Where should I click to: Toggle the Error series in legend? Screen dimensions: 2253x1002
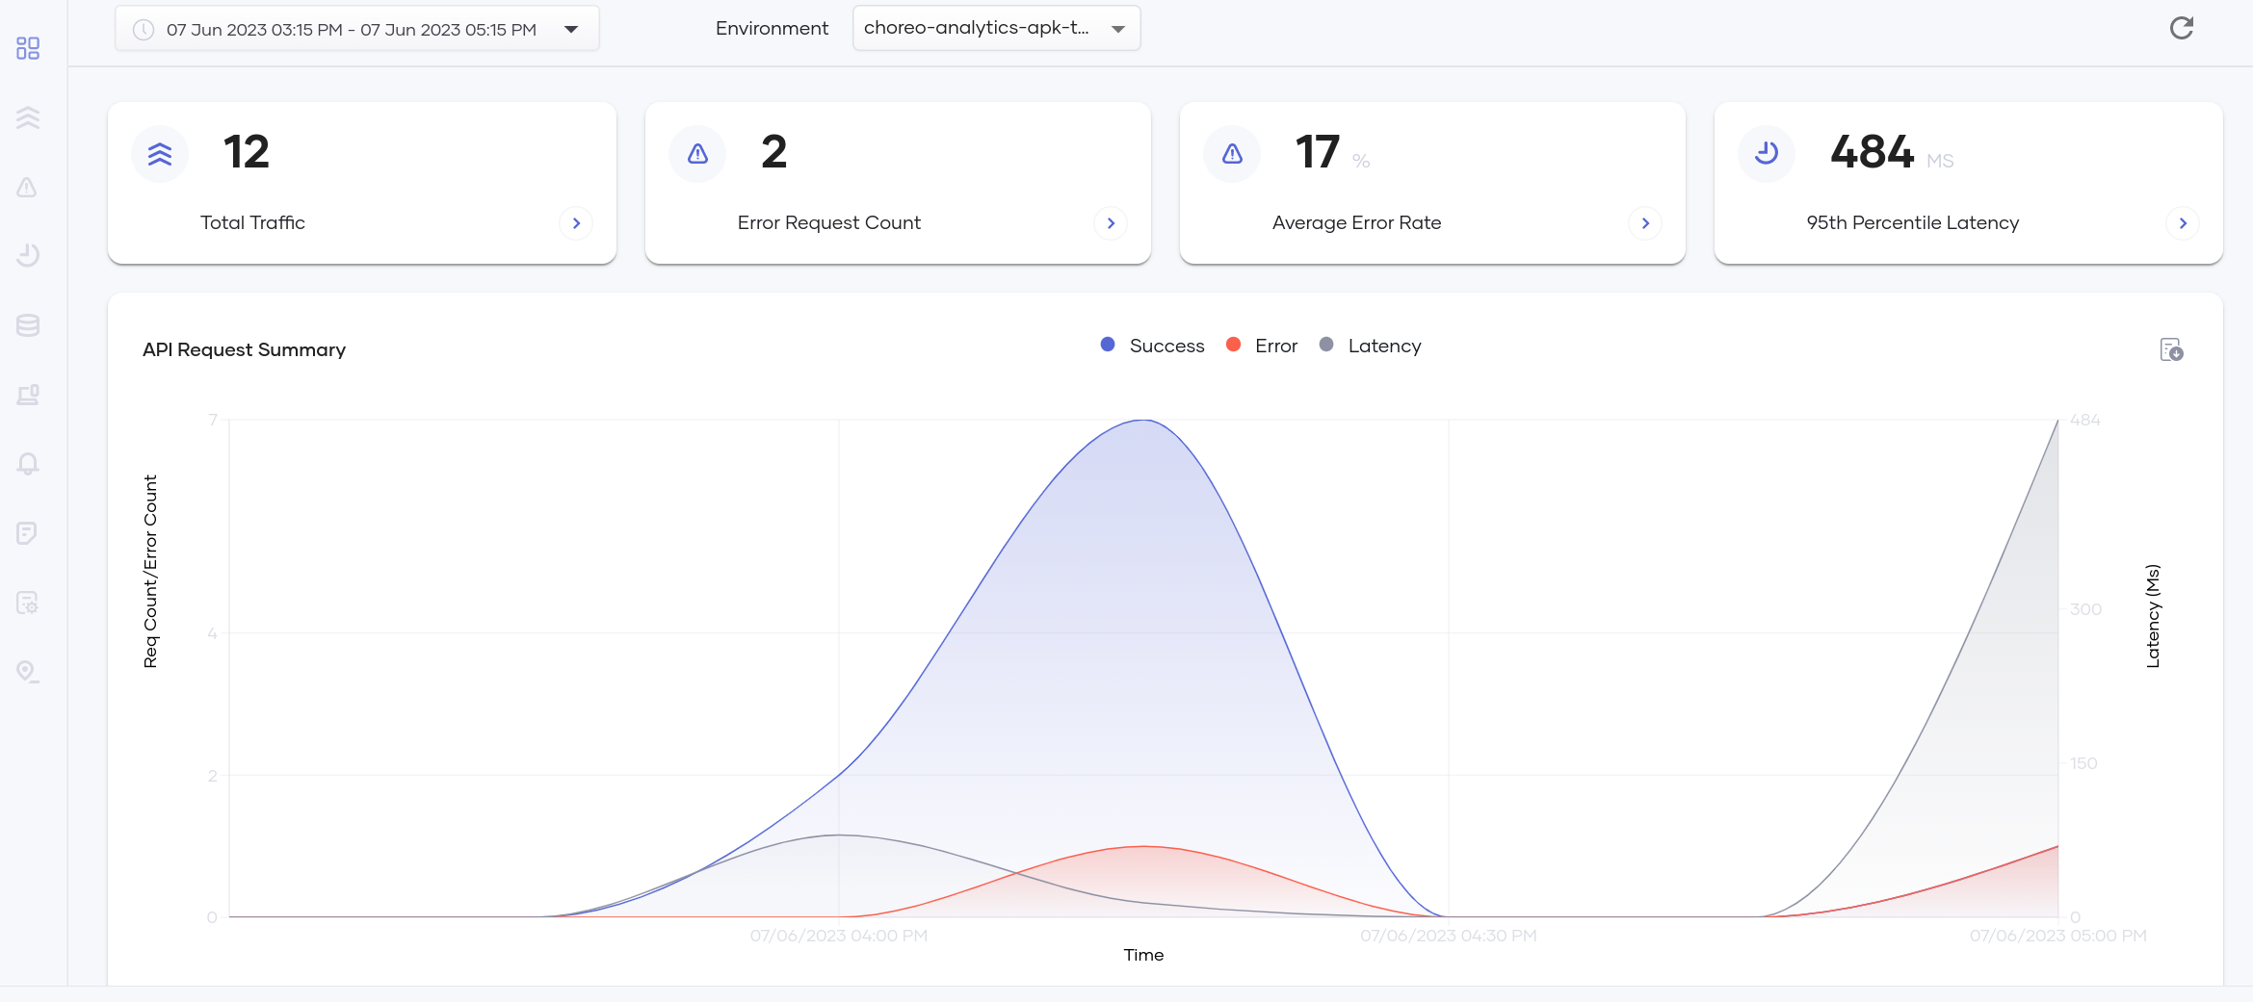[x=1262, y=346]
